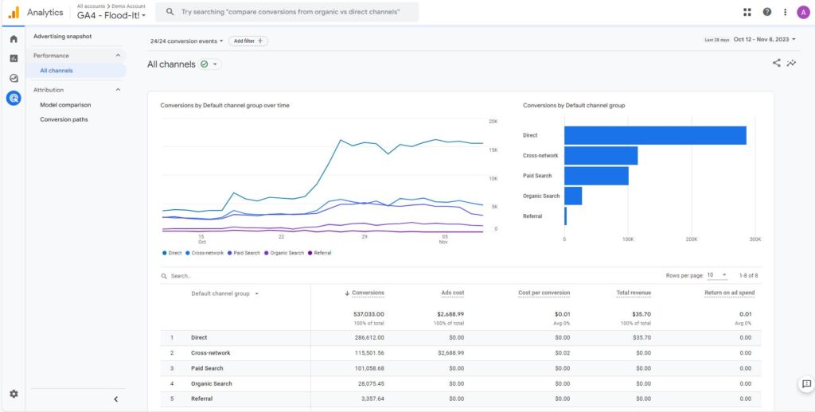
Task: Open Advertising snapshot in sidebar
Action: click(62, 37)
